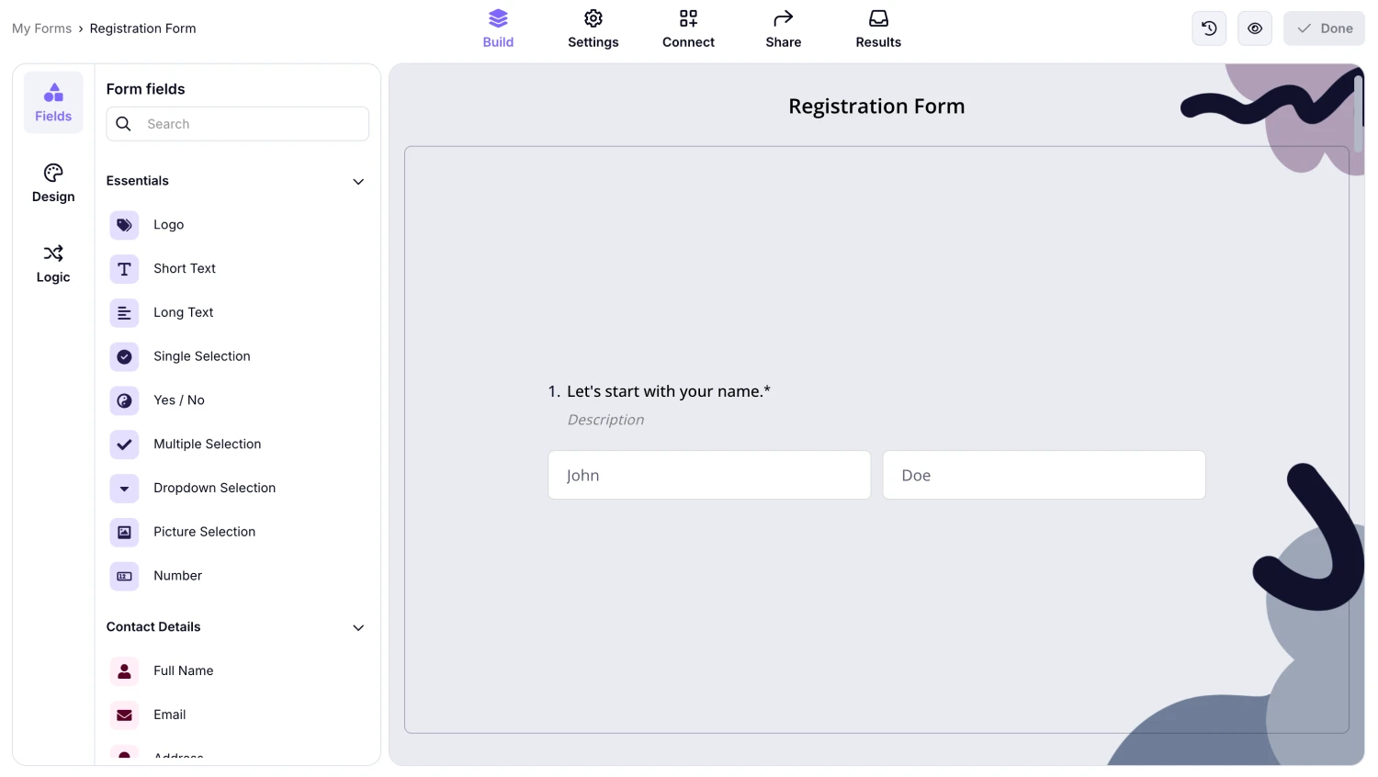1378x777 pixels.
Task: Open form preview with the eye icon
Action: click(x=1254, y=28)
